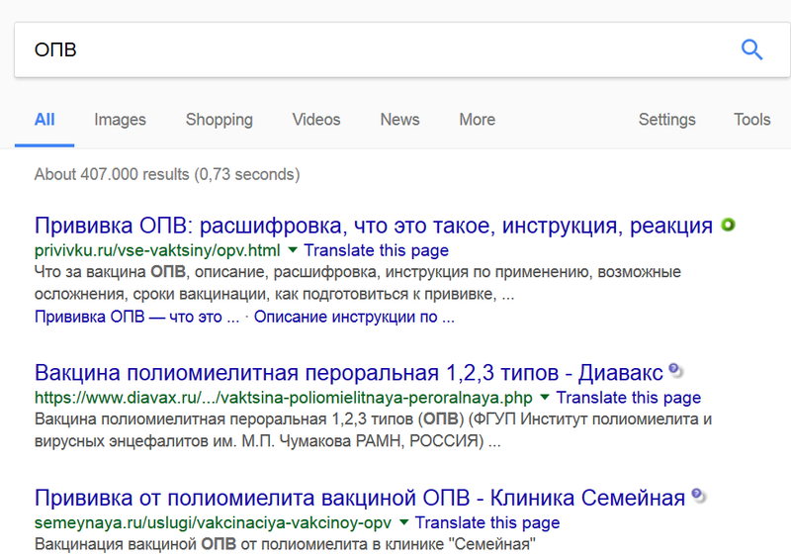The width and height of the screenshot is (791, 557).
Task: Switch to the Images tab
Action: pos(120,120)
